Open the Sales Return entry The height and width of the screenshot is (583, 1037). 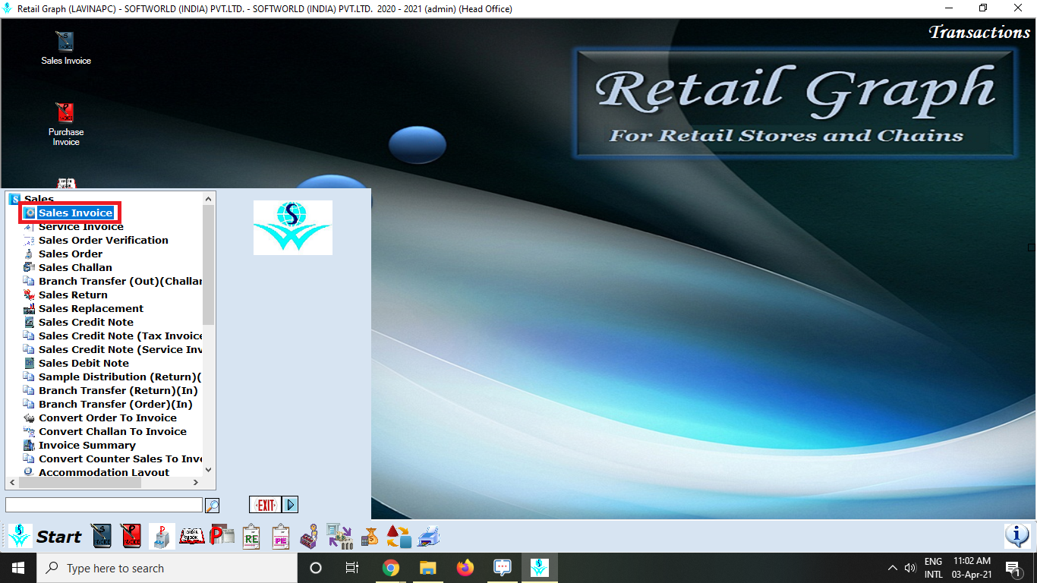click(73, 295)
